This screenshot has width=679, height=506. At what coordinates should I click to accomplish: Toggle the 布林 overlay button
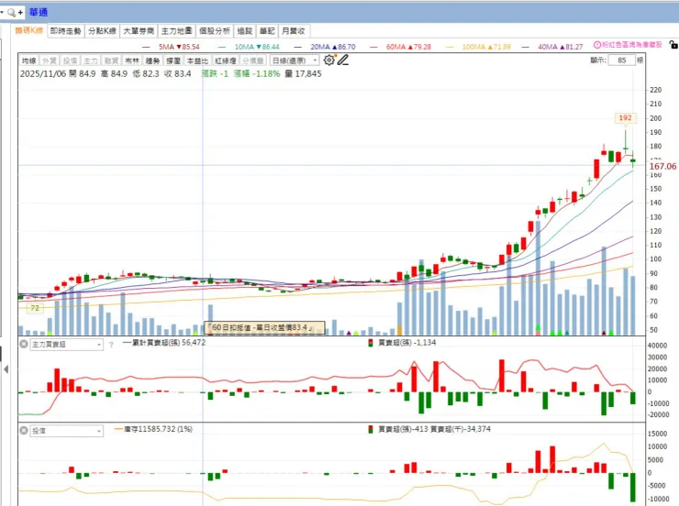[x=132, y=60]
